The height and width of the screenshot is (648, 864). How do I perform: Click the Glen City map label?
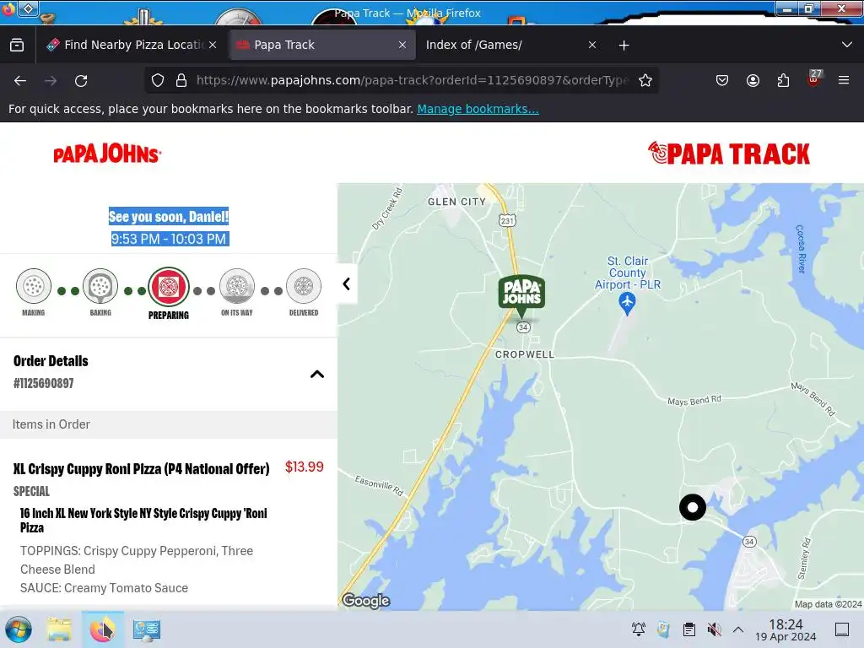point(456,202)
